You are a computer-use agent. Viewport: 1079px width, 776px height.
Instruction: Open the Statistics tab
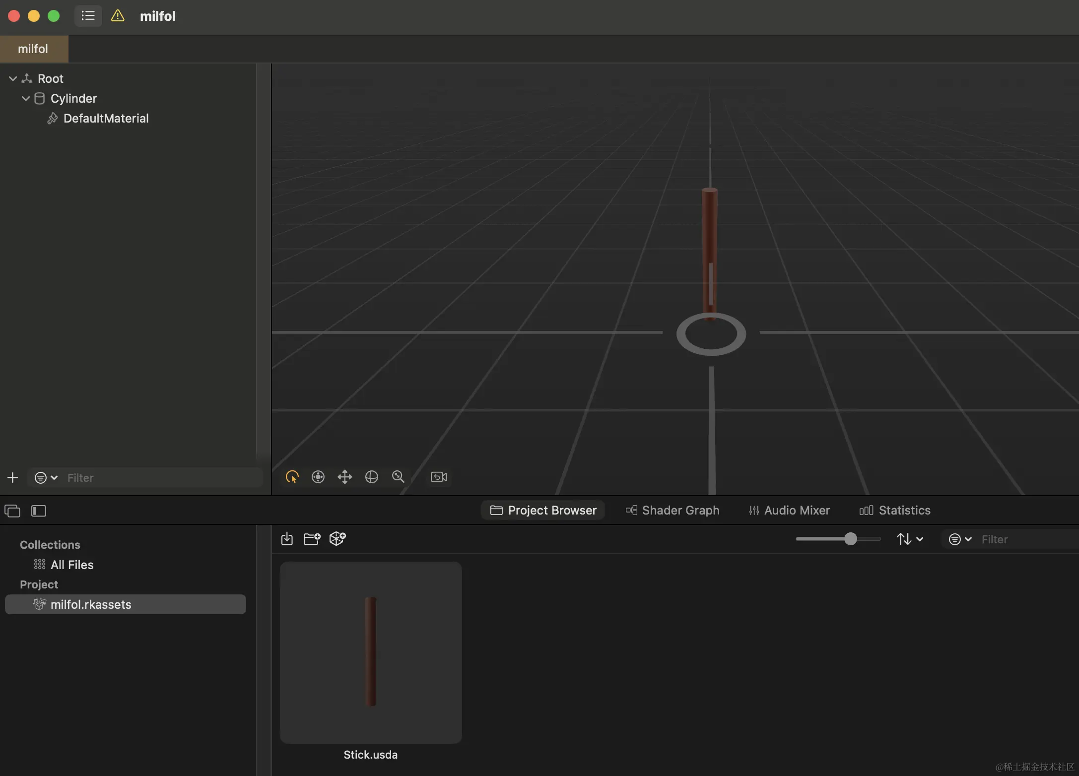894,510
